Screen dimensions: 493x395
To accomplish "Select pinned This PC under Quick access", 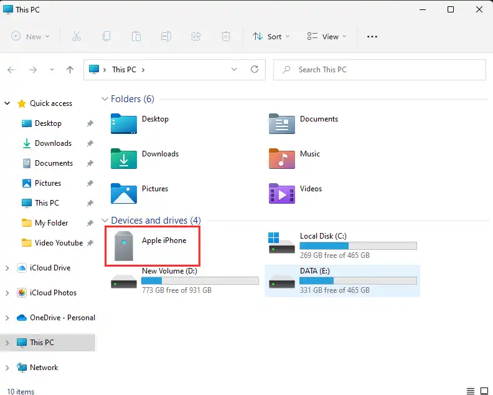I will (47, 203).
